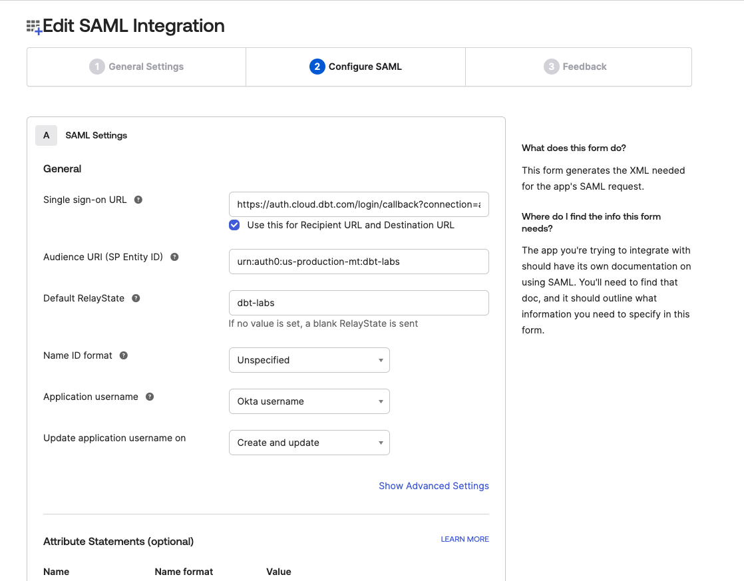Click the Application username help icon

(x=149, y=397)
